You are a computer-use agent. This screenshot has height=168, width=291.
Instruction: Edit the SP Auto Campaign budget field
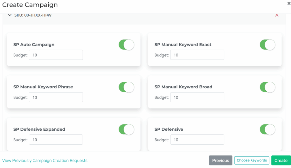[x=56, y=55]
